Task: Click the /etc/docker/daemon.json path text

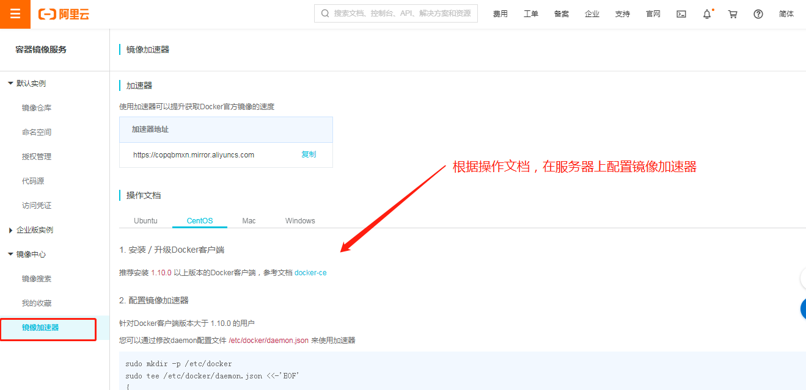Action: [x=268, y=340]
